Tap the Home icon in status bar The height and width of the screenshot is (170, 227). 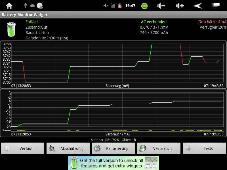tap(9, 6)
